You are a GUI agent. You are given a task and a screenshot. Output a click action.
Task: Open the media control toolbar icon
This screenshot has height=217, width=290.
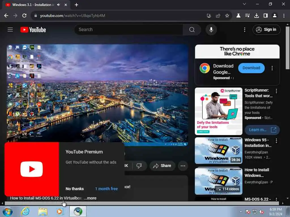(x=247, y=16)
